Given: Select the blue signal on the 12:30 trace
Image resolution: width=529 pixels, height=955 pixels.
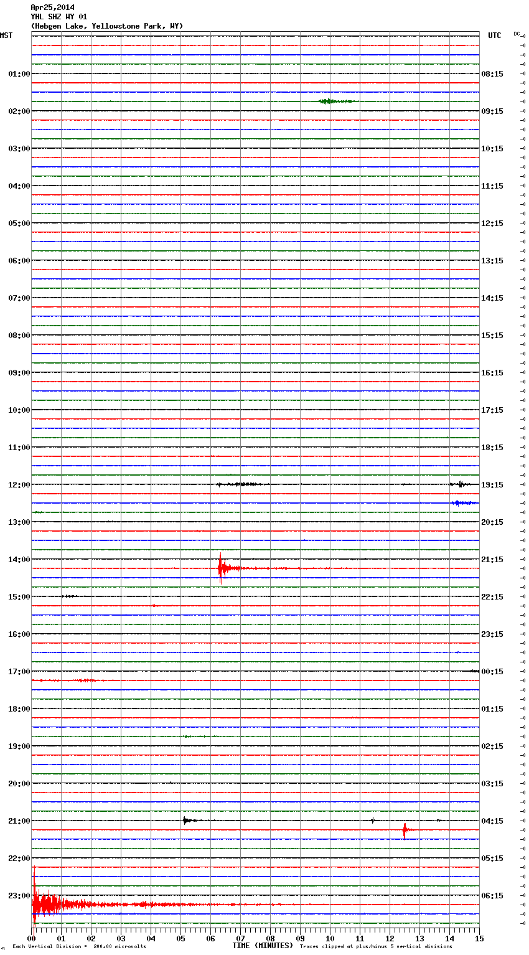Looking at the screenshot, I should 464,502.
